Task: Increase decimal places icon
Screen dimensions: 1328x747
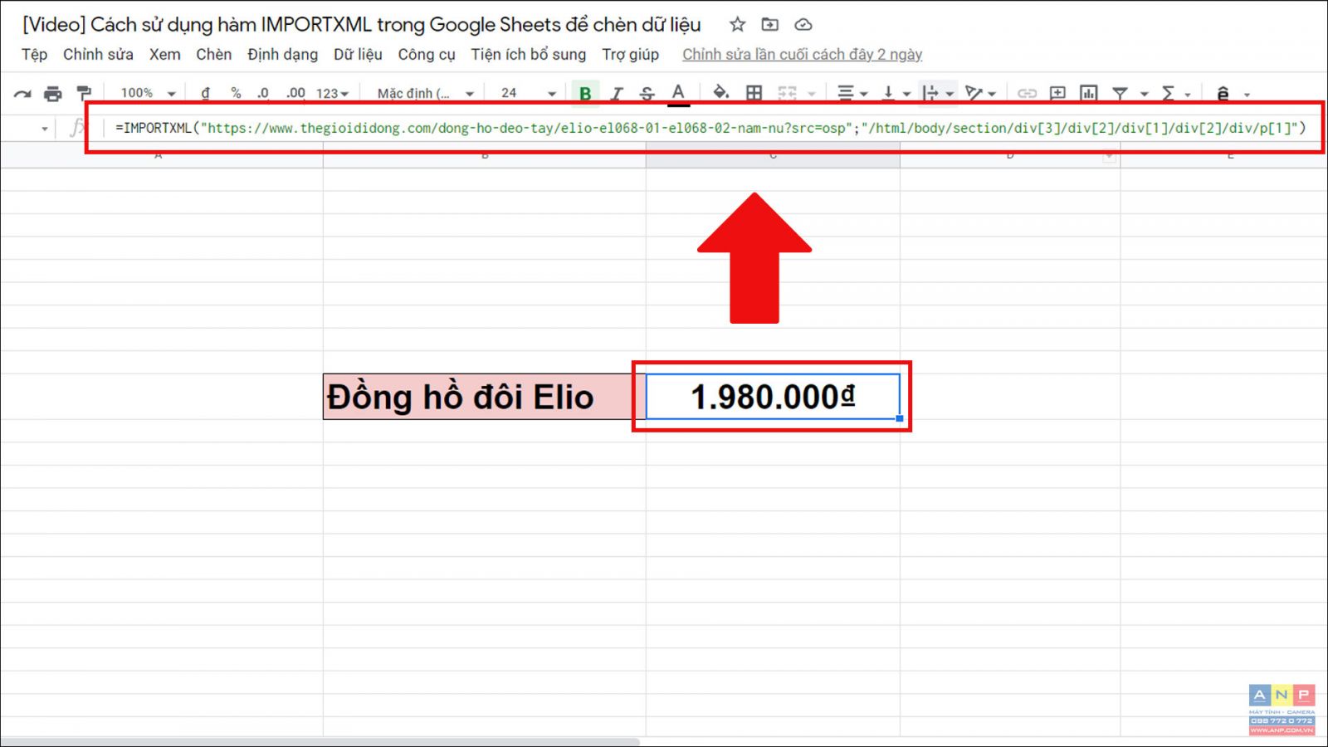Action: [x=295, y=93]
